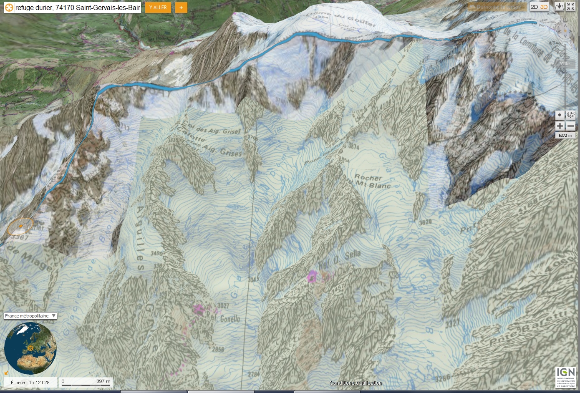Open Remonter le temps

click(x=495, y=7)
